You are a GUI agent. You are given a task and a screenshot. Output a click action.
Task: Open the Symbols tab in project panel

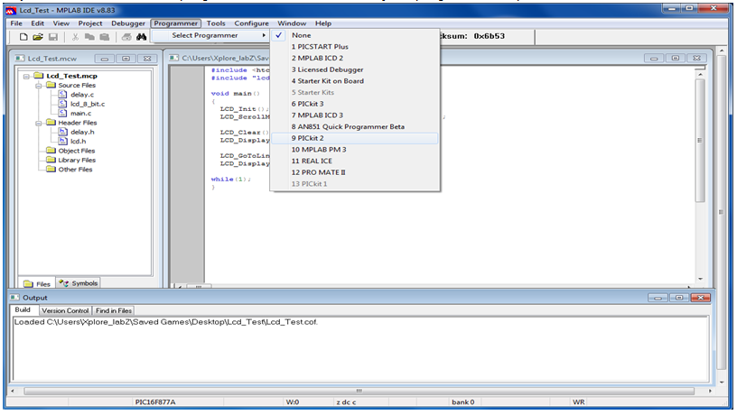click(79, 283)
